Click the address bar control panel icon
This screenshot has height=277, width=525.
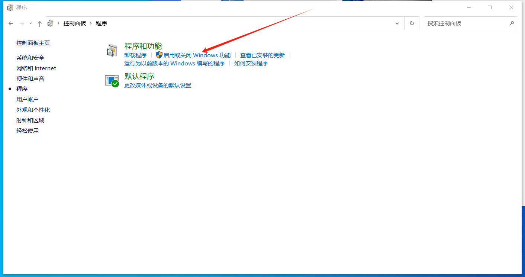pyautogui.click(x=51, y=23)
